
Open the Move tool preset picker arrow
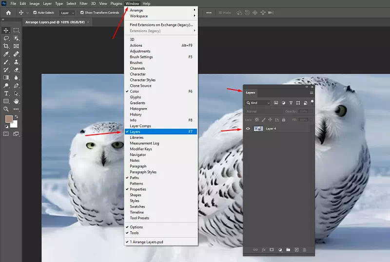[27, 13]
